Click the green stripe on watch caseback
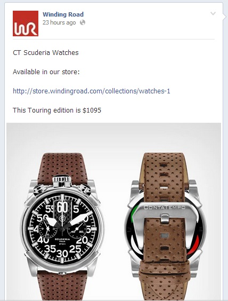The image size is (228, 301). coord(134,213)
